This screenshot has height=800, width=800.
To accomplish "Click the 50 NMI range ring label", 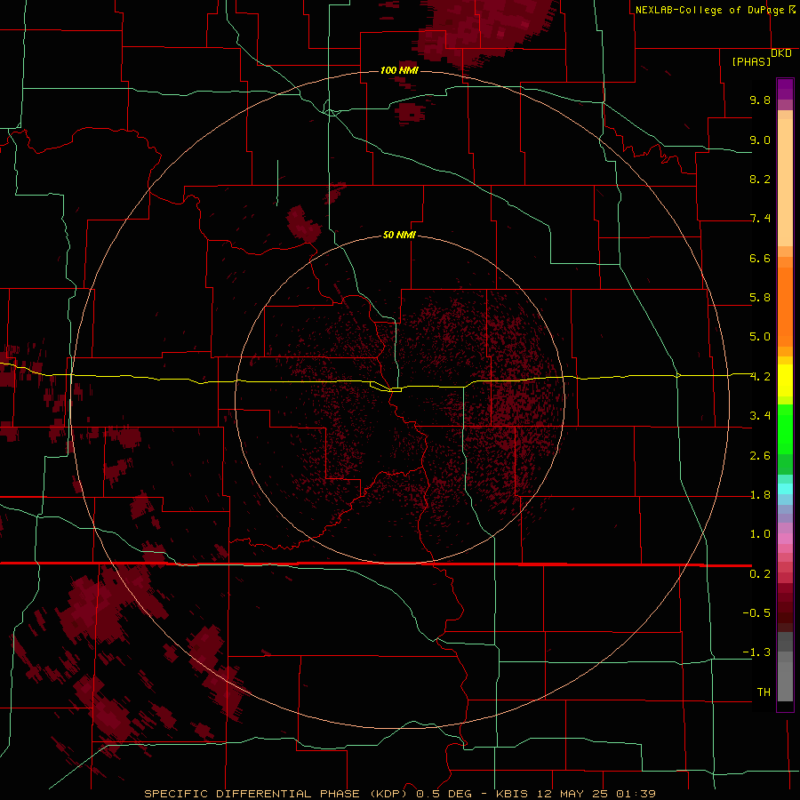I will [399, 235].
